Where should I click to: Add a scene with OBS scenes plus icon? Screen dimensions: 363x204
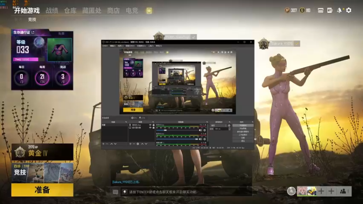tap(103, 144)
